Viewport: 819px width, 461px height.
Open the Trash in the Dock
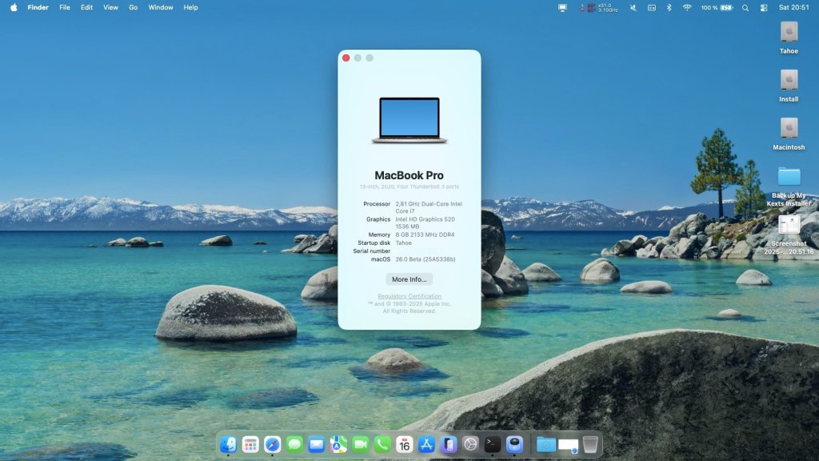[590, 444]
